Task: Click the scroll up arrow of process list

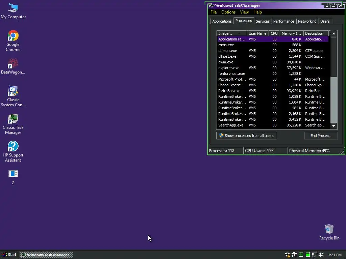Action: coord(333,33)
